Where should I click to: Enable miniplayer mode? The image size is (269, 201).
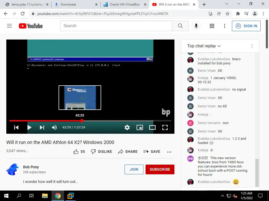[x=140, y=127]
